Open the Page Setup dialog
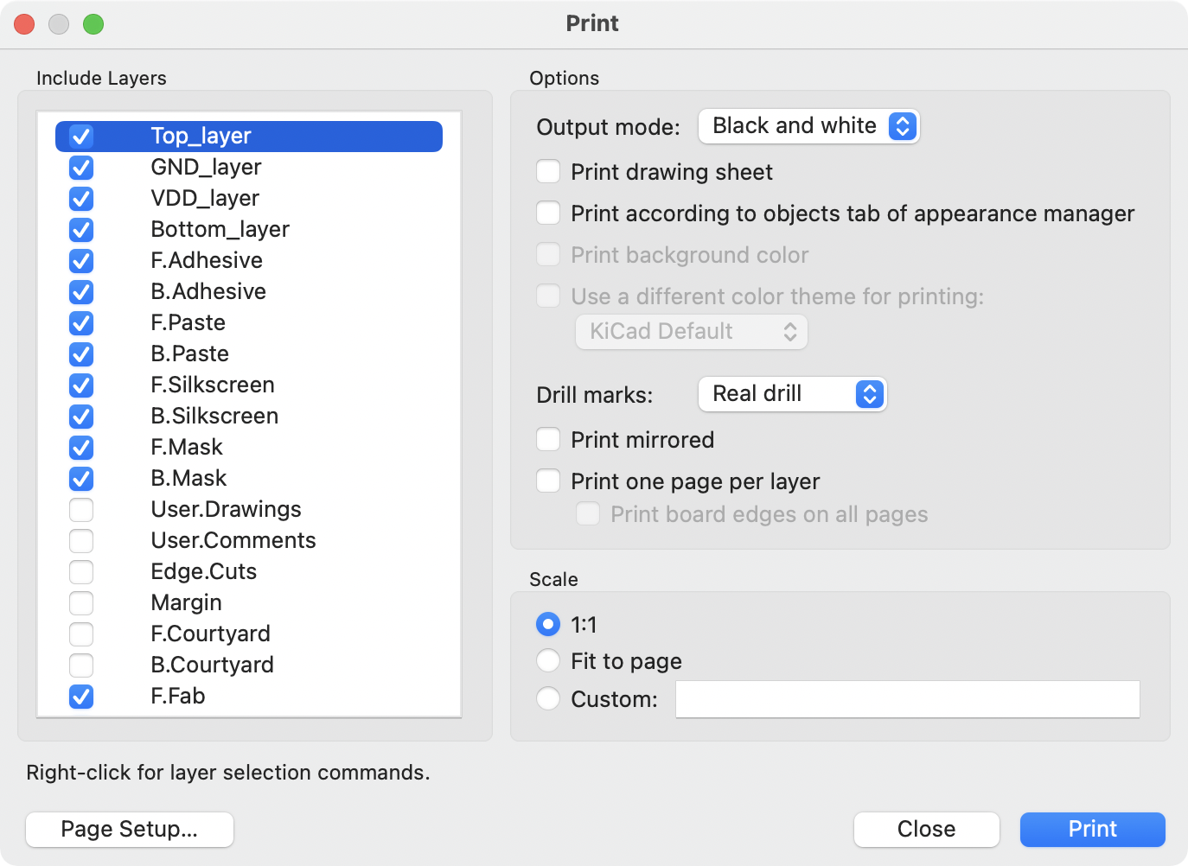1188x866 pixels. (129, 829)
